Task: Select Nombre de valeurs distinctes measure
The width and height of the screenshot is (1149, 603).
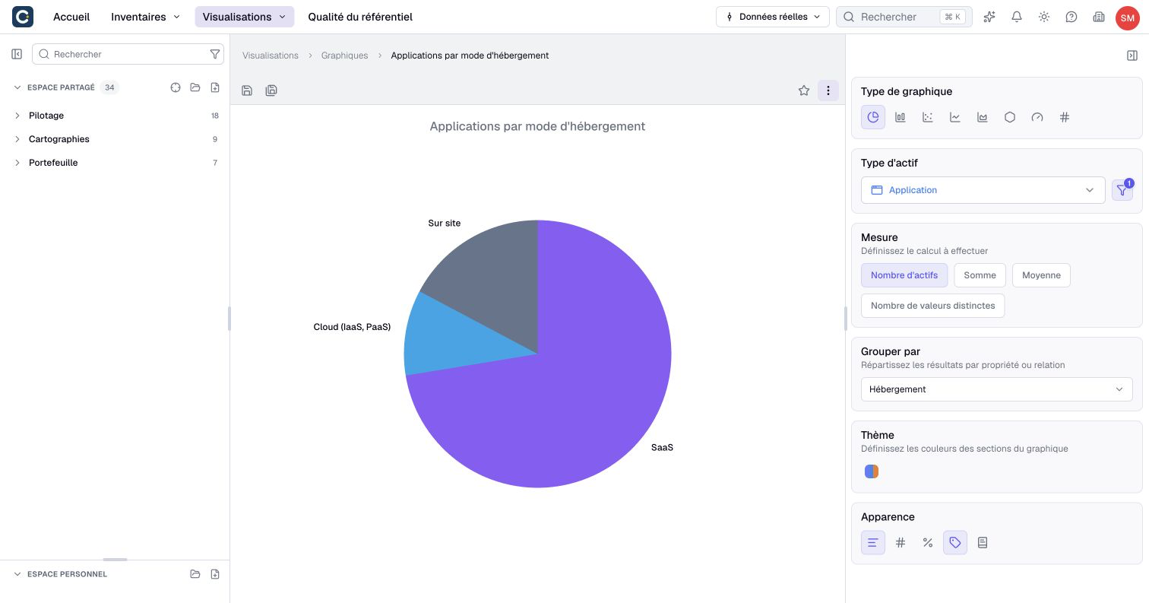Action: (x=933, y=306)
